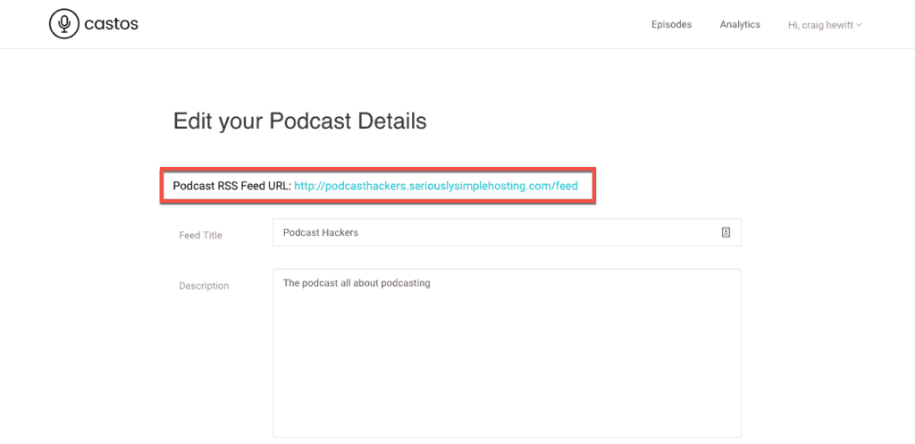Click the castos wordmark text
The height and width of the screenshot is (444, 915).
click(x=111, y=24)
